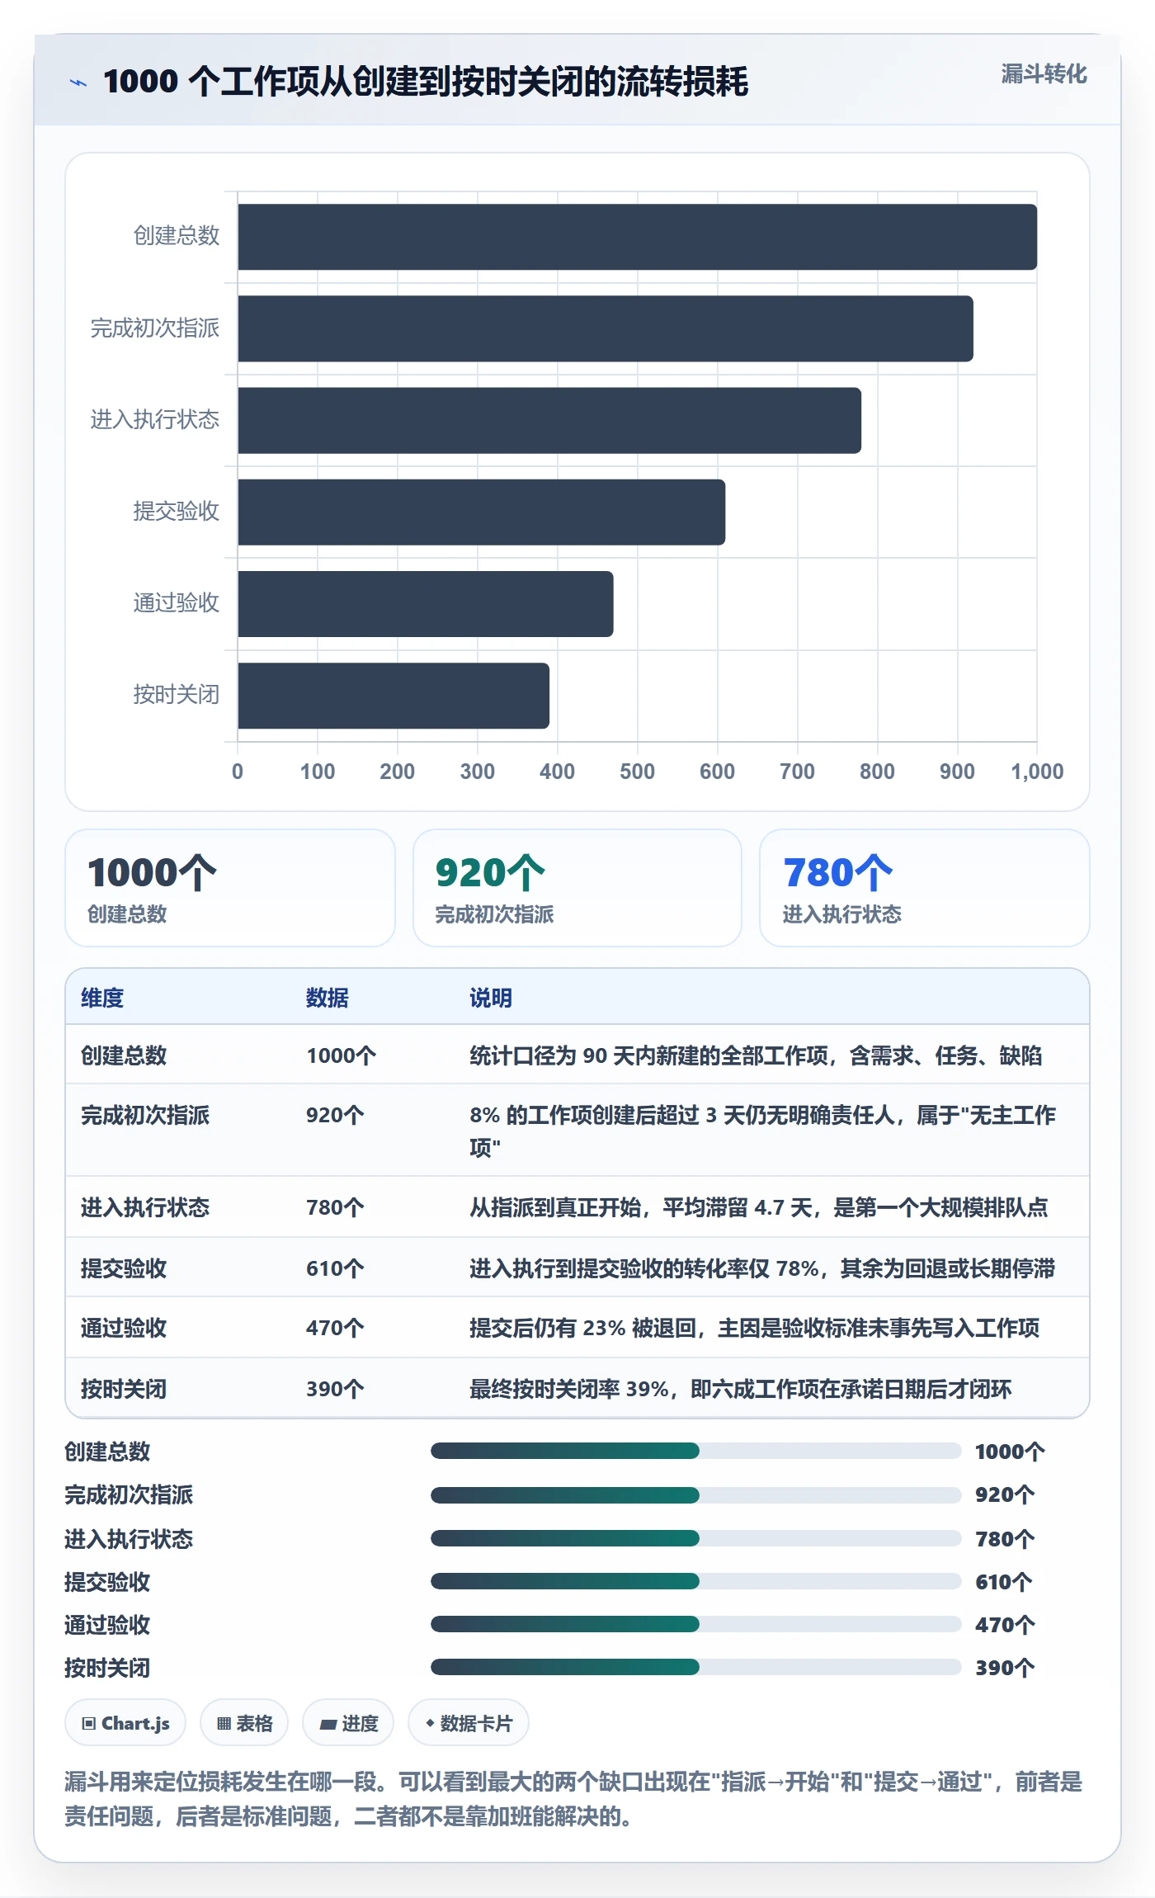Image resolution: width=1155 pixels, height=1898 pixels.
Task: Click table cell 1000个
Action: [x=341, y=1055]
